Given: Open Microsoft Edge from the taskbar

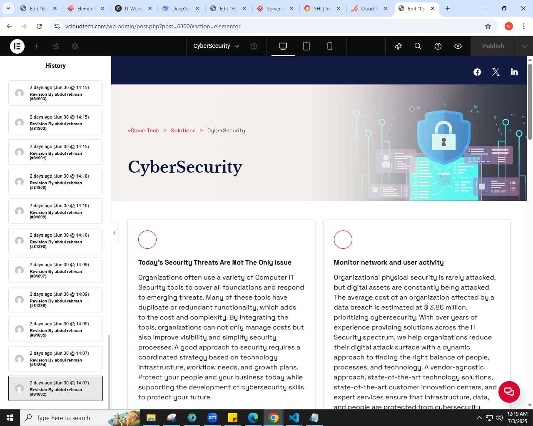Looking at the screenshot, I should [253, 418].
